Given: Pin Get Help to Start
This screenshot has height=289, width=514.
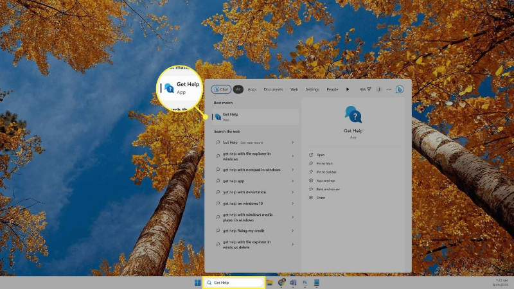Looking at the screenshot, I should click(x=324, y=163).
